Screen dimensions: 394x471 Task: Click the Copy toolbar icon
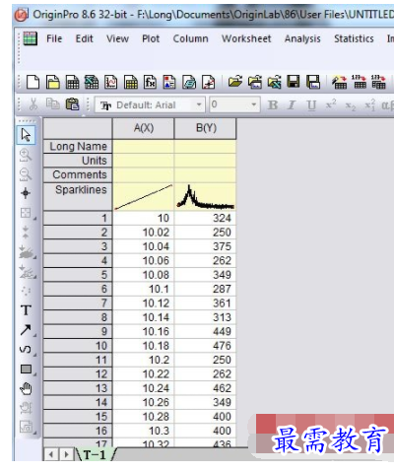52,104
